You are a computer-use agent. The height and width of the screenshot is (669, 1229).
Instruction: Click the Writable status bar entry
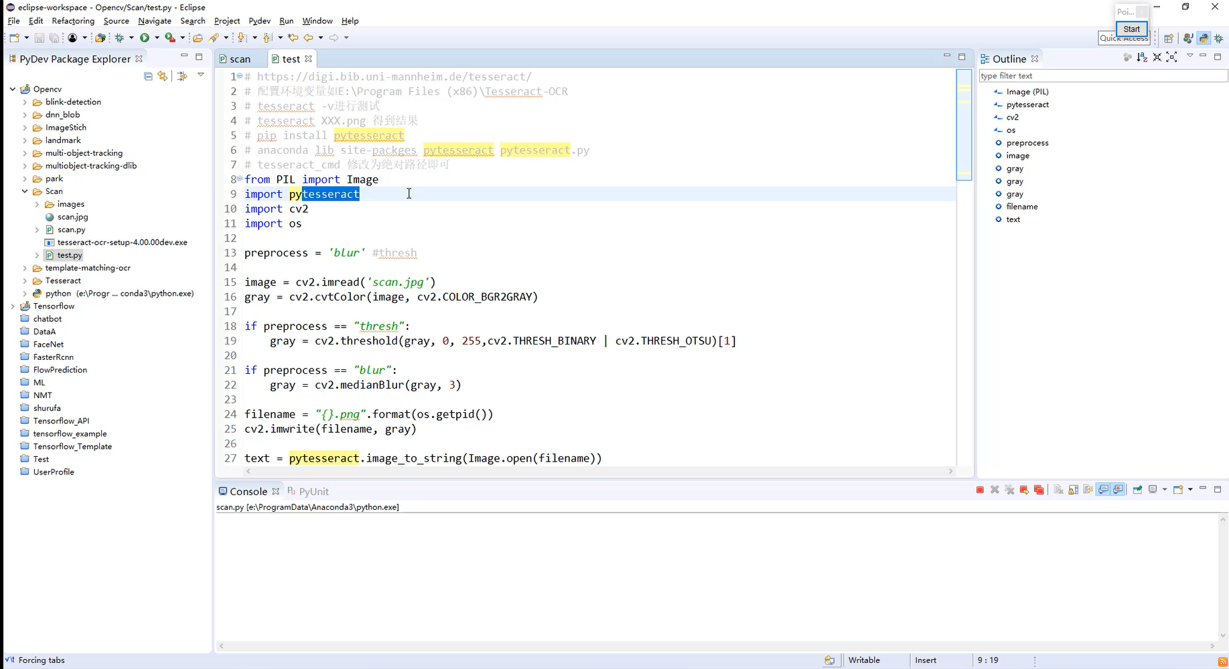[x=864, y=660]
